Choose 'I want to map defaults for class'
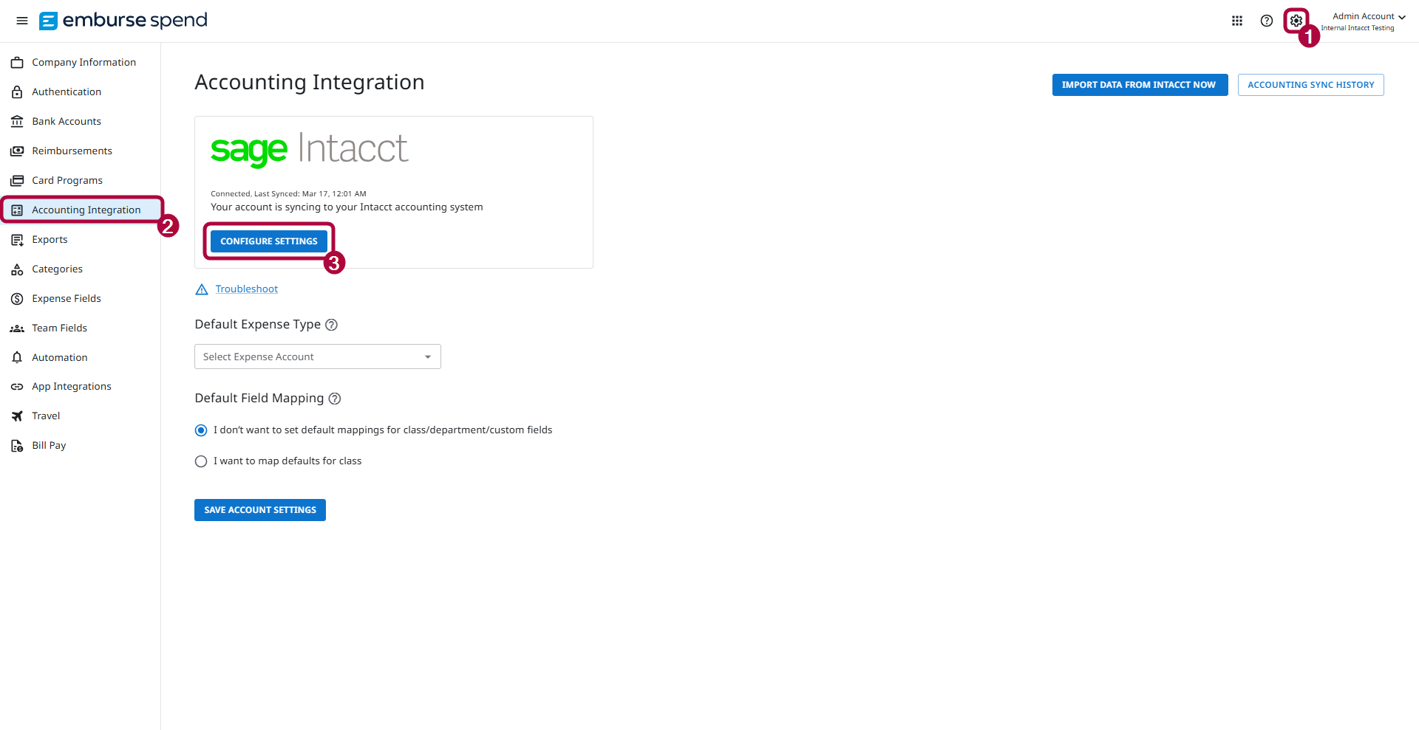 (x=200, y=461)
